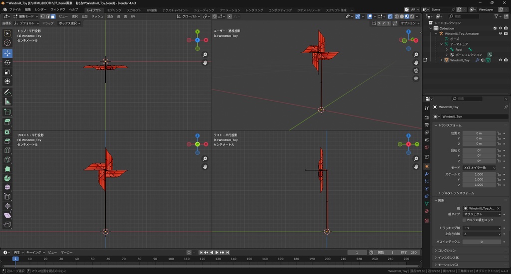Select the Spin tool

click(x=7, y=178)
